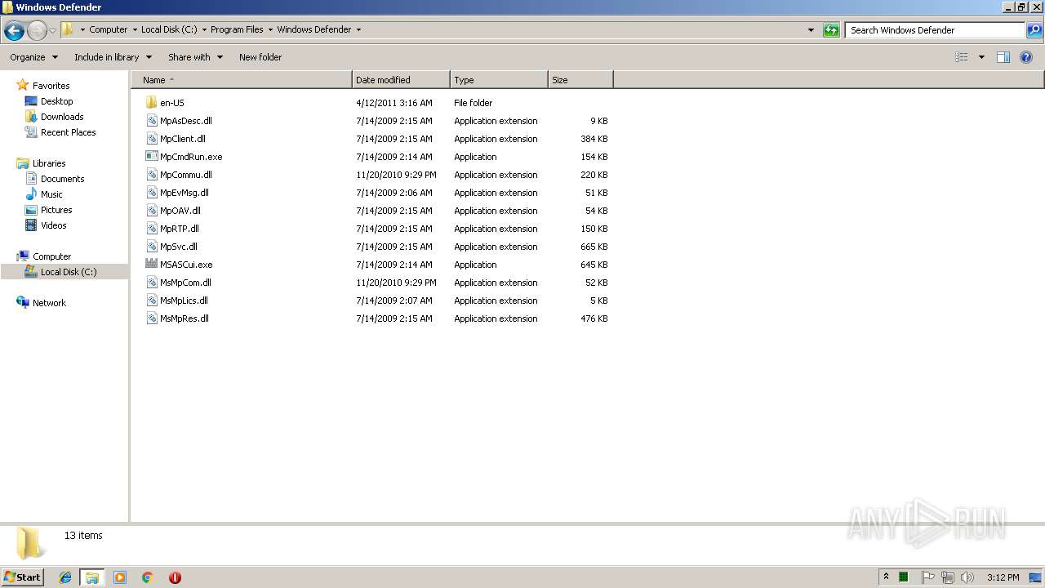This screenshot has height=588, width=1045.
Task: Go to Computer in address bar
Action: click(x=108, y=29)
